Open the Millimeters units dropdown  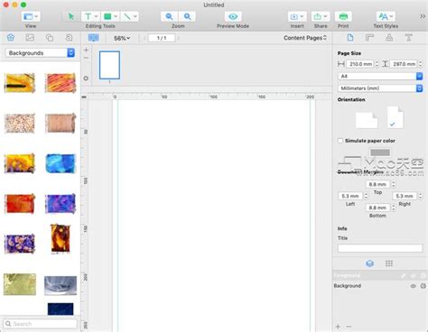click(380, 88)
